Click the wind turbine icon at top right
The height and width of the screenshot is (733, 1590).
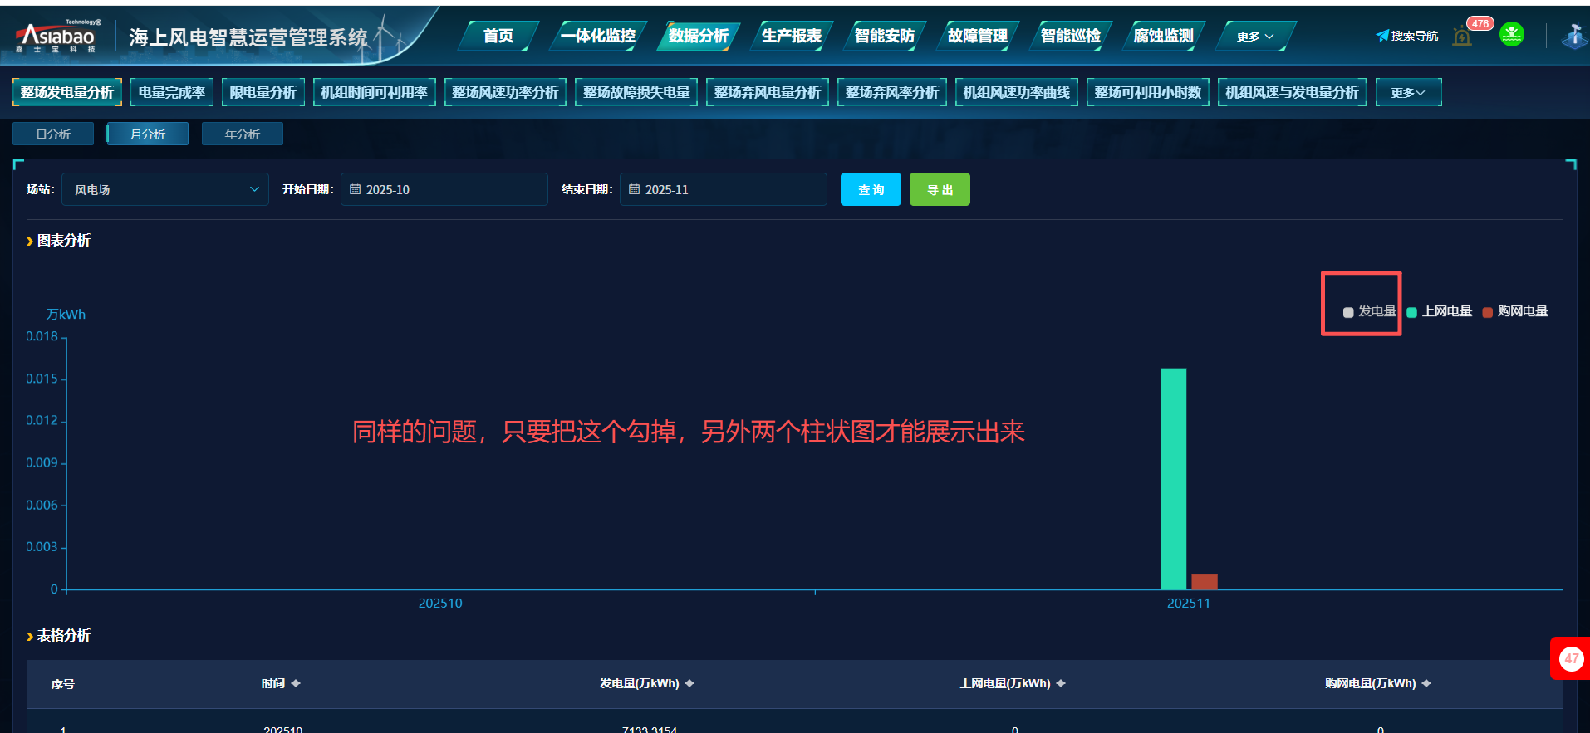tap(1574, 37)
